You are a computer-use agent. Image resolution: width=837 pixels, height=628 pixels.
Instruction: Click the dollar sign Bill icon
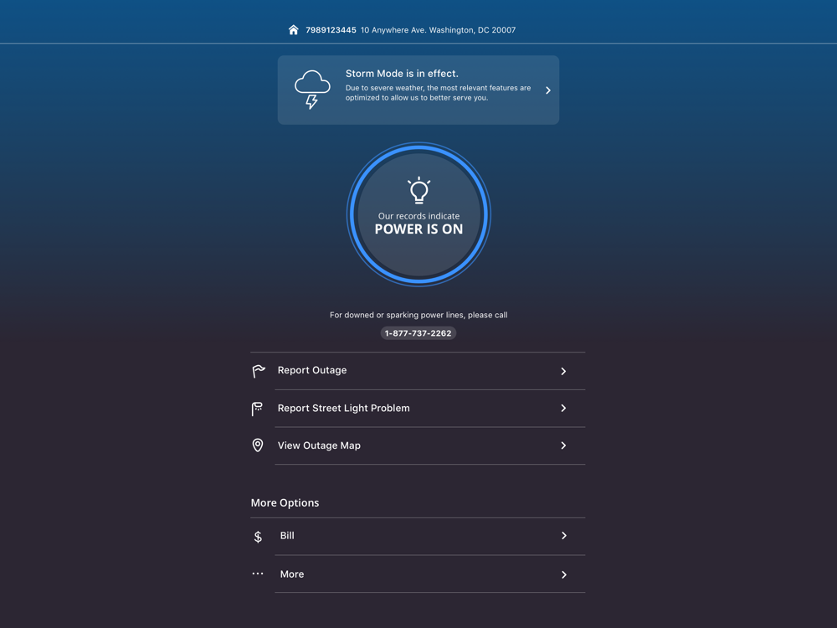tap(258, 536)
